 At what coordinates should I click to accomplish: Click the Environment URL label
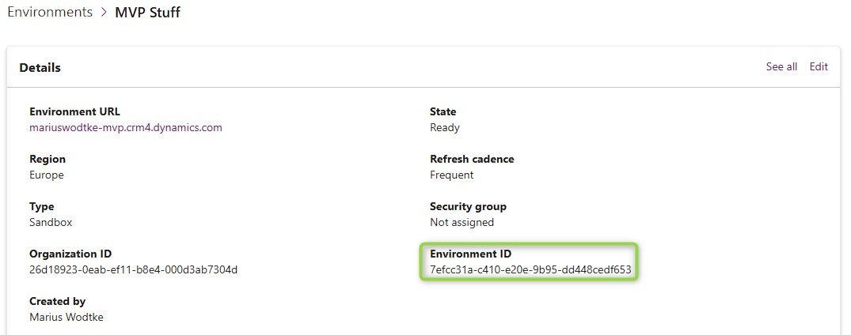click(x=74, y=111)
